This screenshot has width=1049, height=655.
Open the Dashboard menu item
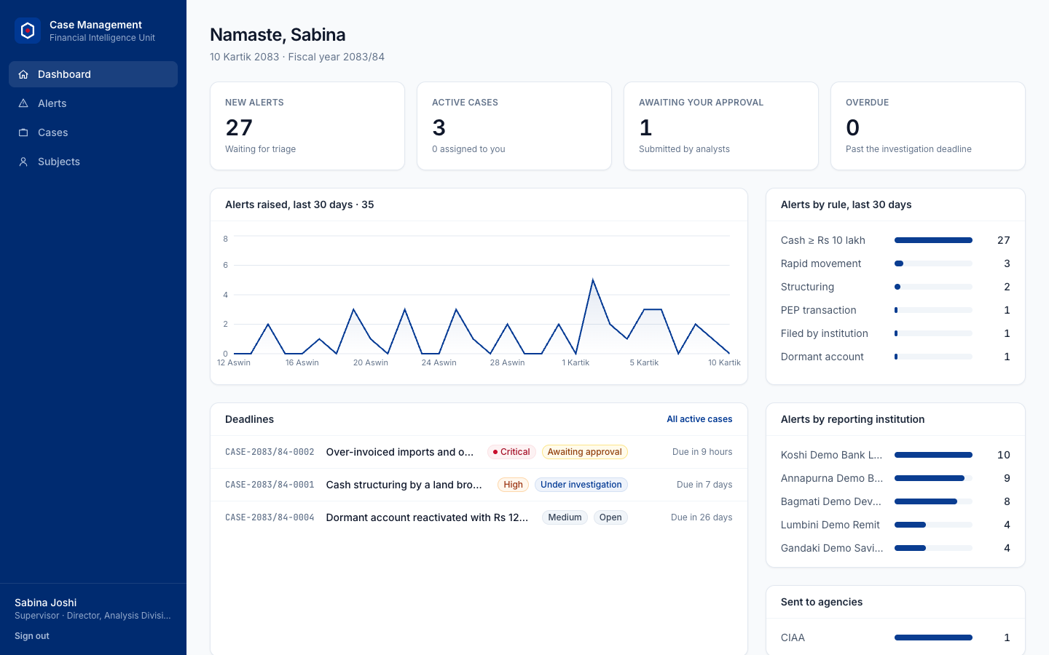pos(93,74)
